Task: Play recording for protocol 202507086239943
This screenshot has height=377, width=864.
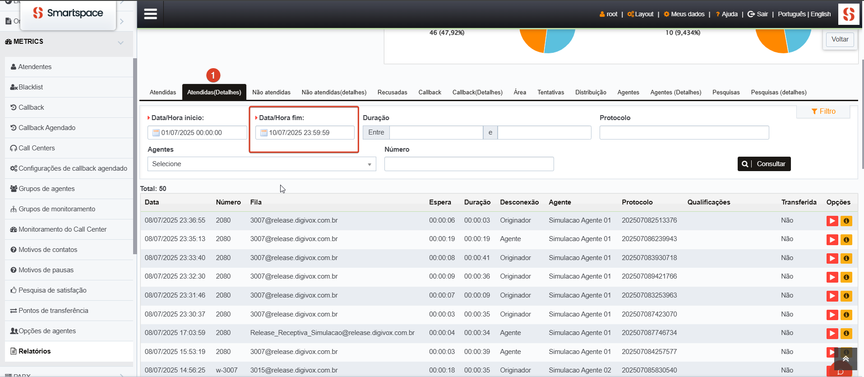Action: 832,240
